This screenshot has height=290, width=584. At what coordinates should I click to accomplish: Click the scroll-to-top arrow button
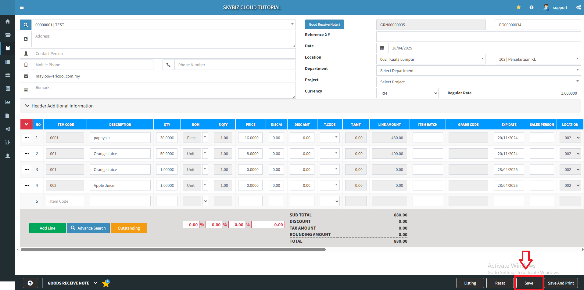30,283
